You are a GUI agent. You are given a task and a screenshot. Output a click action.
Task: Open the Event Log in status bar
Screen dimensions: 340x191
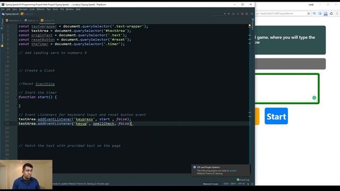[243, 180]
